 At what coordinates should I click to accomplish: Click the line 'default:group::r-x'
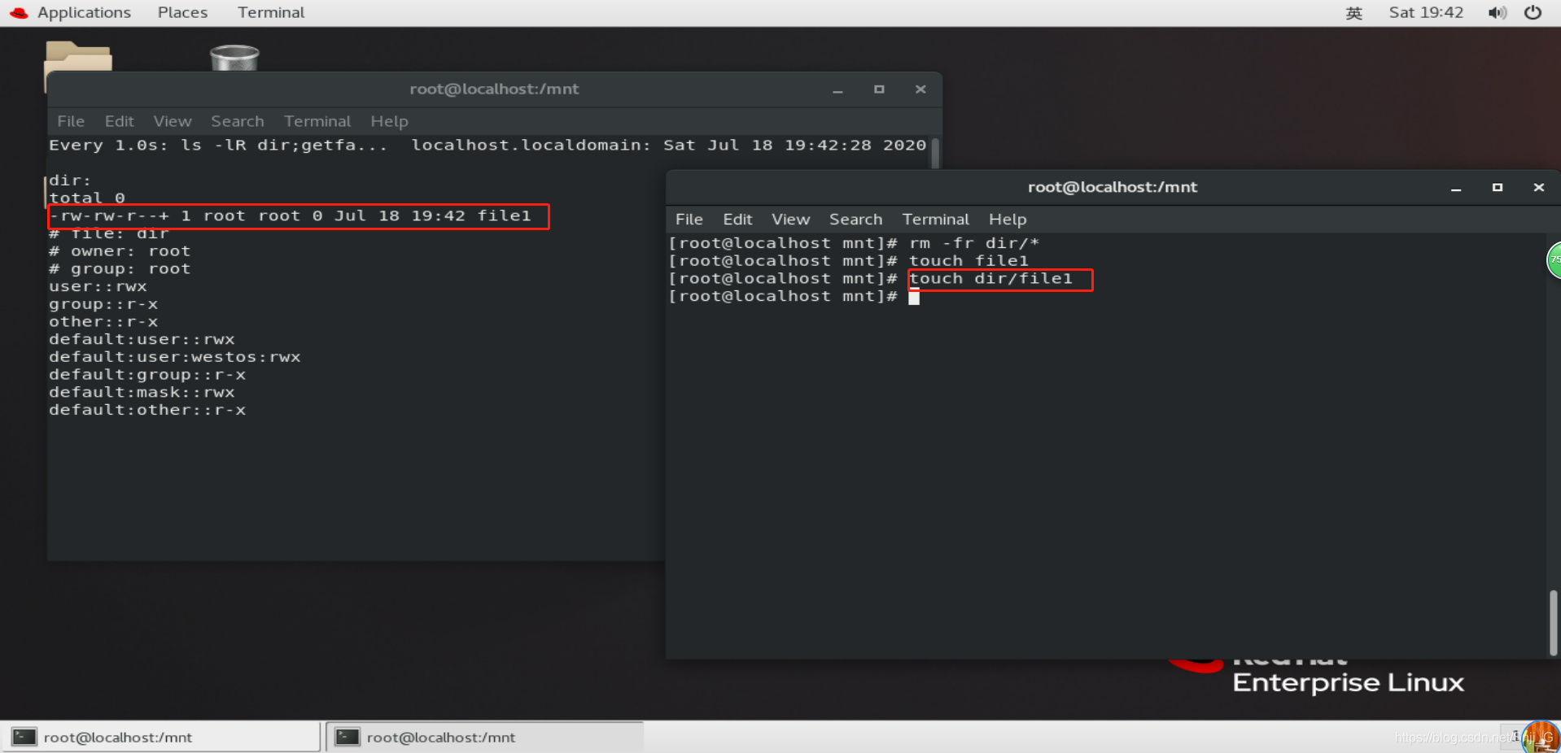tap(147, 375)
